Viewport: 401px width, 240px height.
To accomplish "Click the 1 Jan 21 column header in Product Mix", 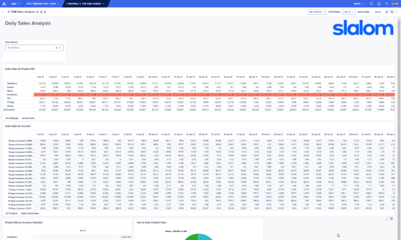I will coord(40,77).
